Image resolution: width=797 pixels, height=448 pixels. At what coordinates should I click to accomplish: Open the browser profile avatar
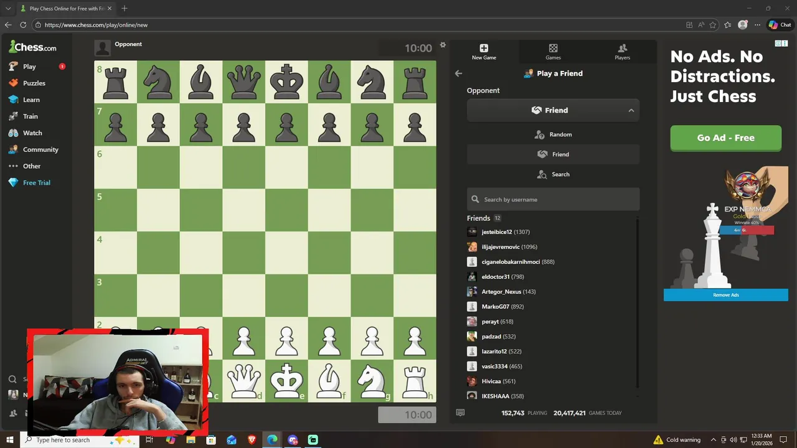coord(742,25)
